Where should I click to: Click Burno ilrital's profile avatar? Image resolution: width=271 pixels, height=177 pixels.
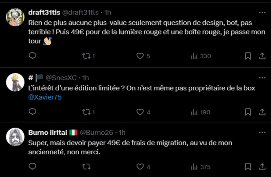point(15,137)
